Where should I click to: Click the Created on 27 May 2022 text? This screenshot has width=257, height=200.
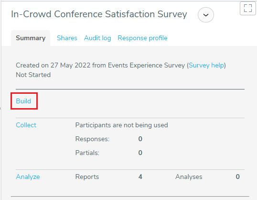(x=53, y=66)
